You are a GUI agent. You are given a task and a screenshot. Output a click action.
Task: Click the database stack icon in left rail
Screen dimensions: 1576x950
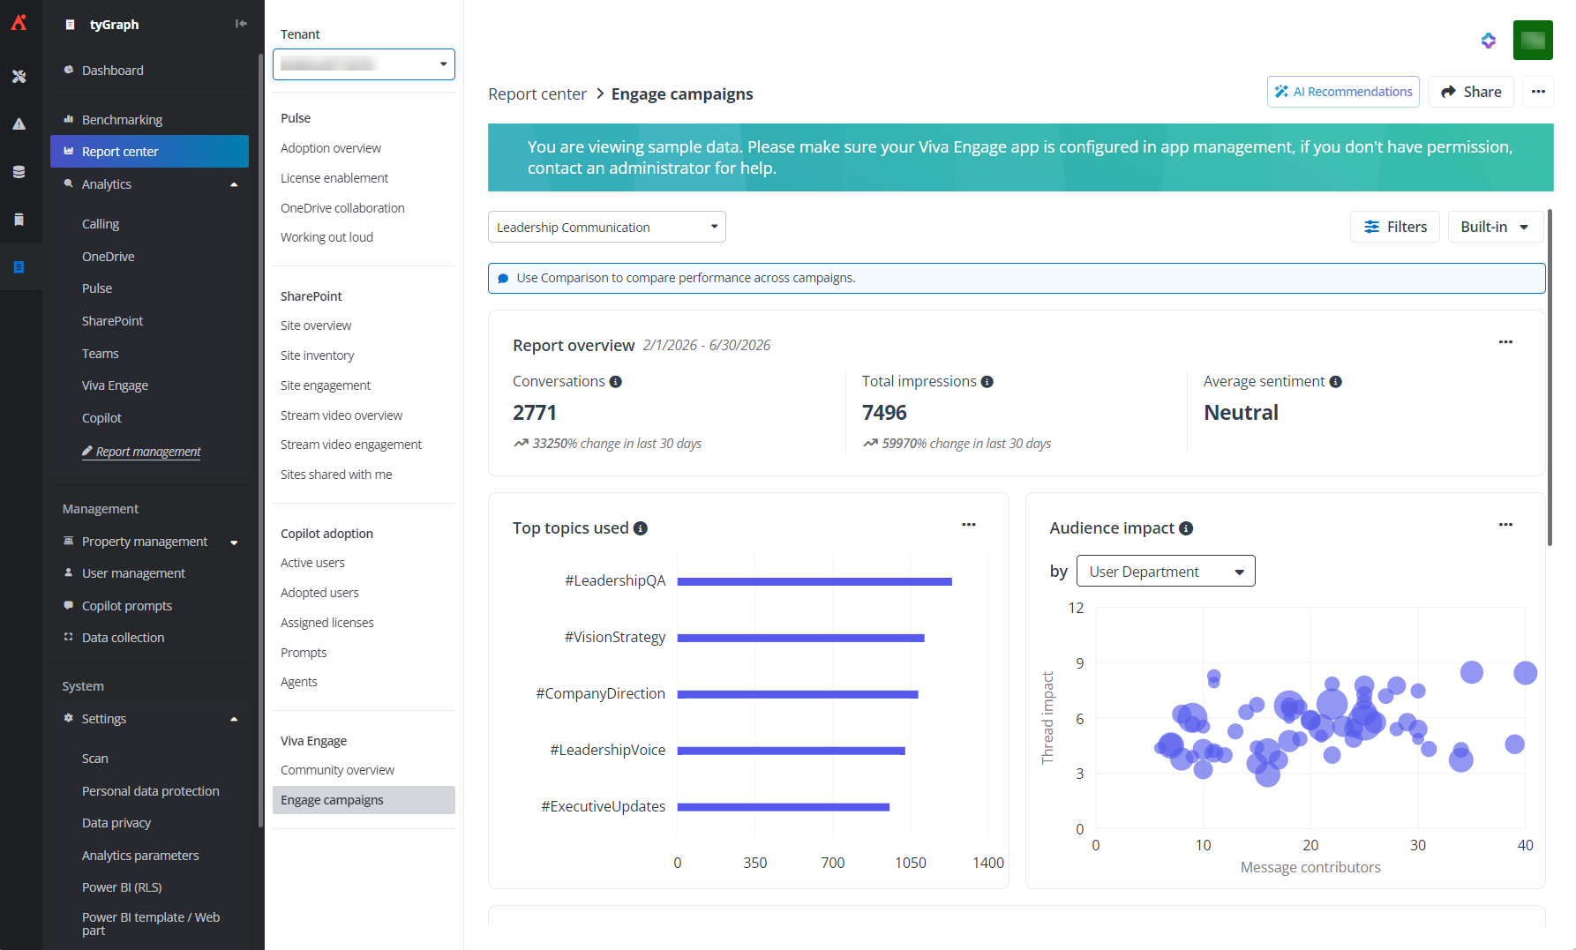click(x=19, y=172)
